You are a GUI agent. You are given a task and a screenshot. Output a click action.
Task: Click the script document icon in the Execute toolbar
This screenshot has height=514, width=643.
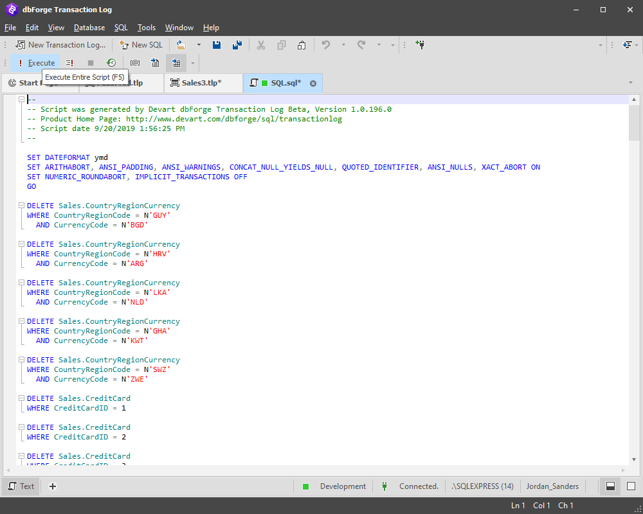click(155, 63)
